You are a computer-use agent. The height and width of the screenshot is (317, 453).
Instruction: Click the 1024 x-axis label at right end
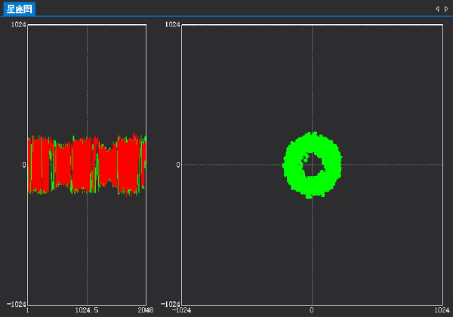(x=442, y=310)
